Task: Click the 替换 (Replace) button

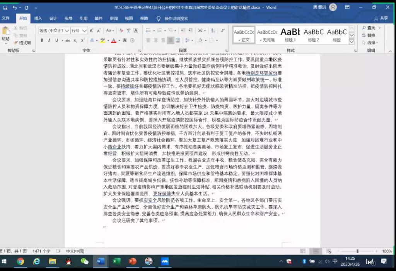Action: pyautogui.click(x=370, y=35)
